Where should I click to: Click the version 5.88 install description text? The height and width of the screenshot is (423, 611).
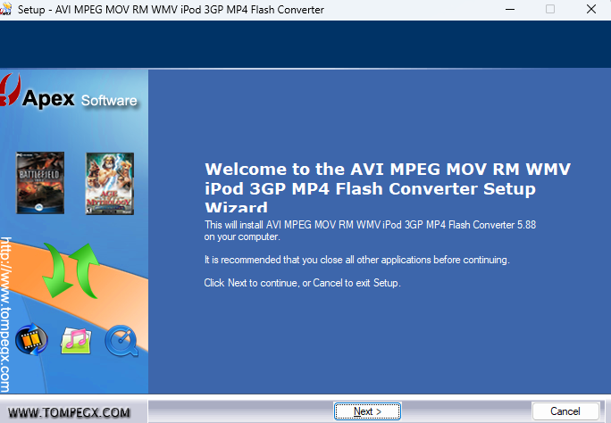pos(370,230)
